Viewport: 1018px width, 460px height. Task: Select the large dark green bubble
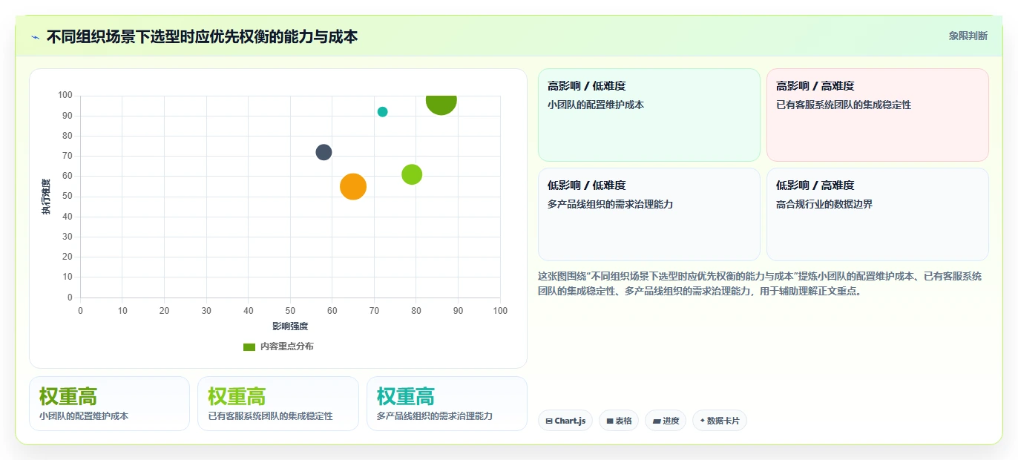coord(441,102)
